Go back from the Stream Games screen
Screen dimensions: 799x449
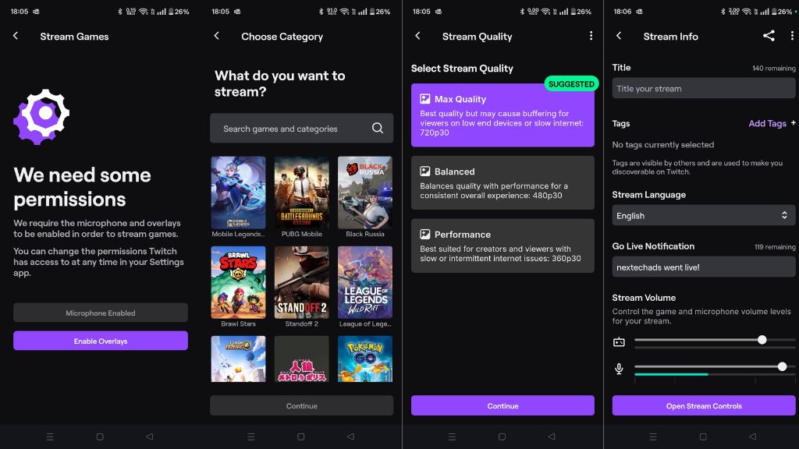coord(16,36)
